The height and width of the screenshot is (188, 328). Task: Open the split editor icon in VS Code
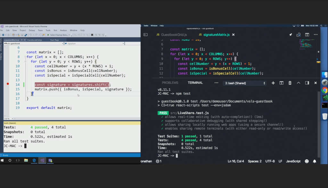pyautogui.click(x=307, y=35)
